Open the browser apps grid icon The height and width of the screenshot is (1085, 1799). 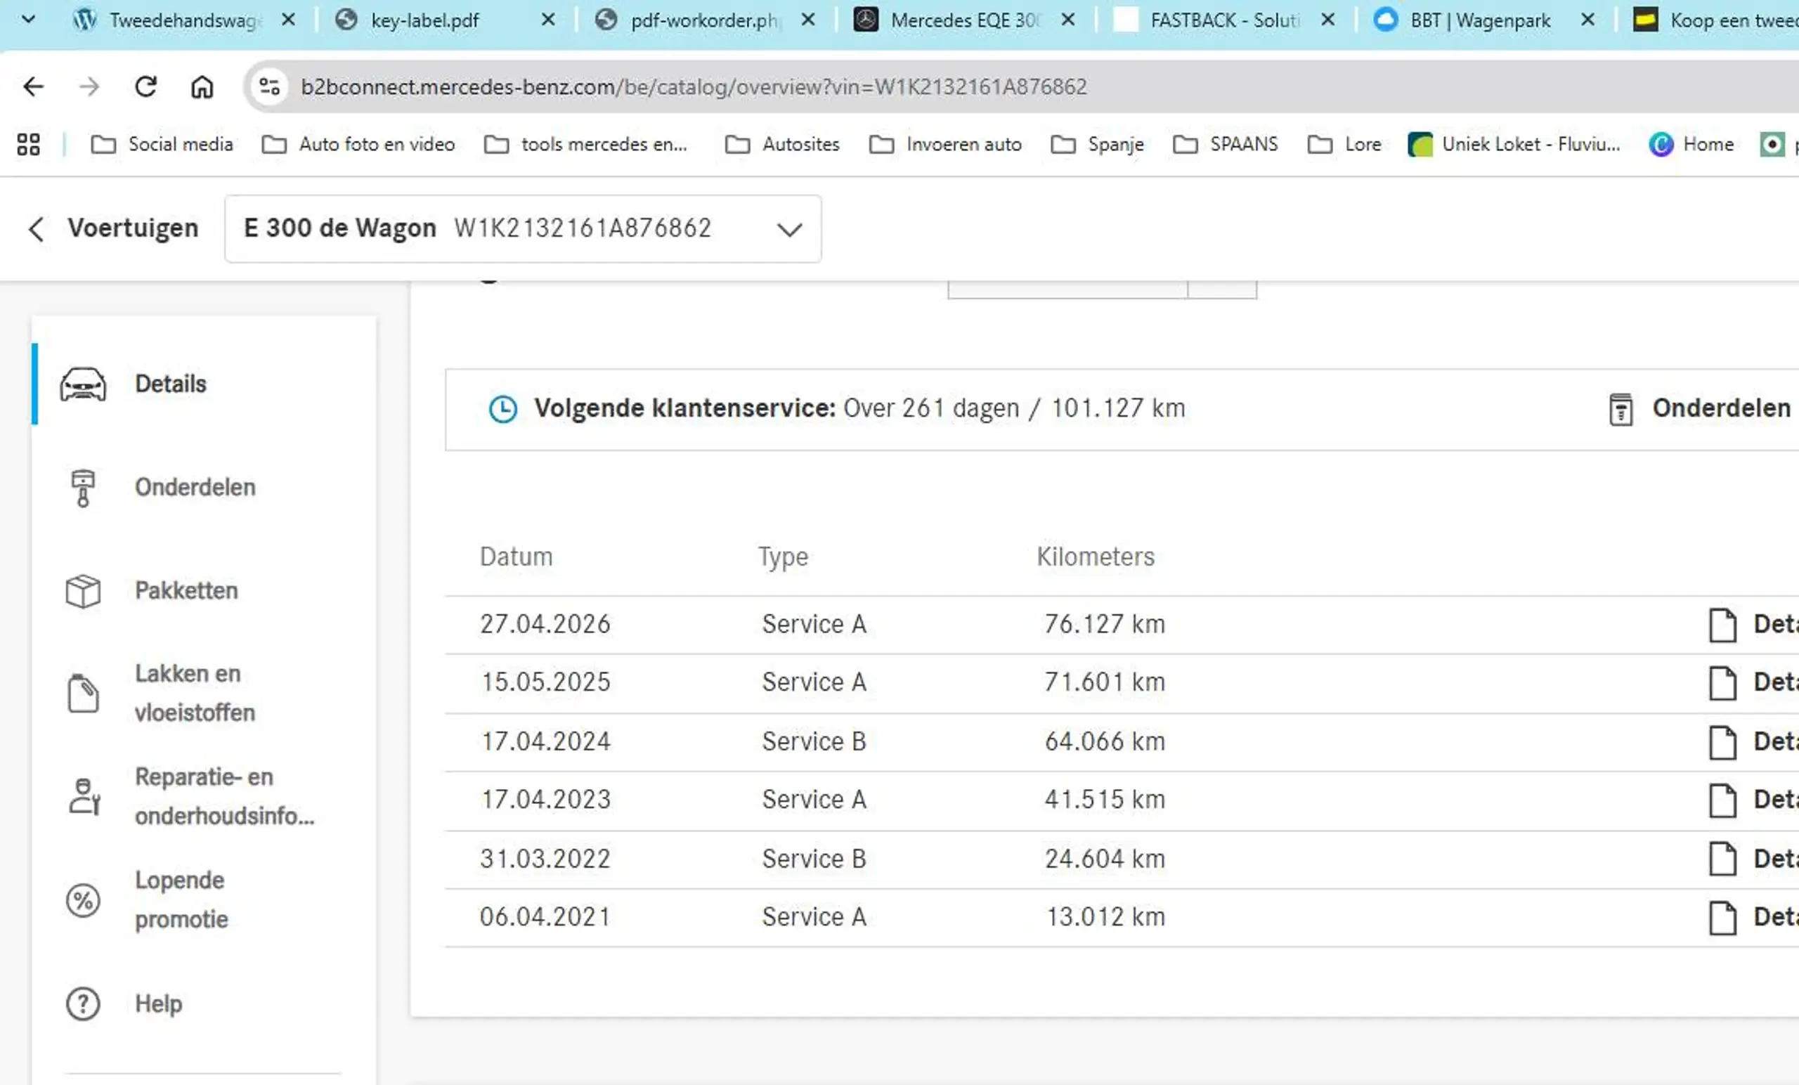pyautogui.click(x=29, y=145)
